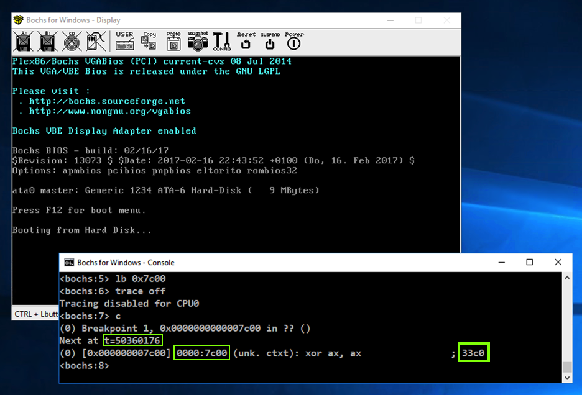This screenshot has height=395, width=582.
Task: Click the 'Breakpoint 1' line in Console
Action: point(185,329)
